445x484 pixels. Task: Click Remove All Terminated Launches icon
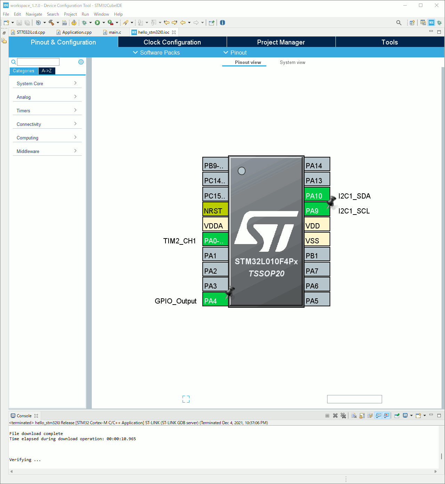point(343,416)
